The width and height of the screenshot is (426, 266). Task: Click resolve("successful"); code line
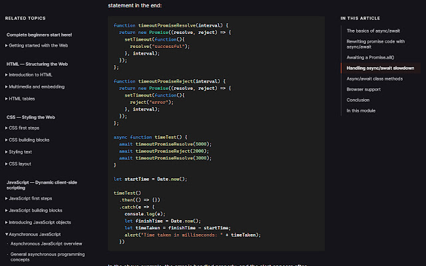pyautogui.click(x=160, y=47)
